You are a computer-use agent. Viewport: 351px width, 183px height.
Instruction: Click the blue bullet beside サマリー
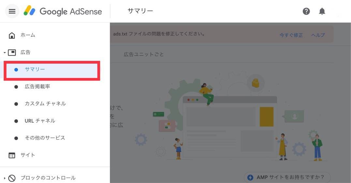click(x=16, y=70)
